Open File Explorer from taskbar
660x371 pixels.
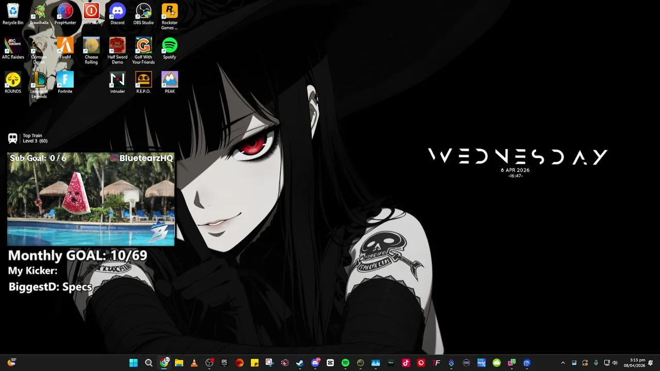179,363
